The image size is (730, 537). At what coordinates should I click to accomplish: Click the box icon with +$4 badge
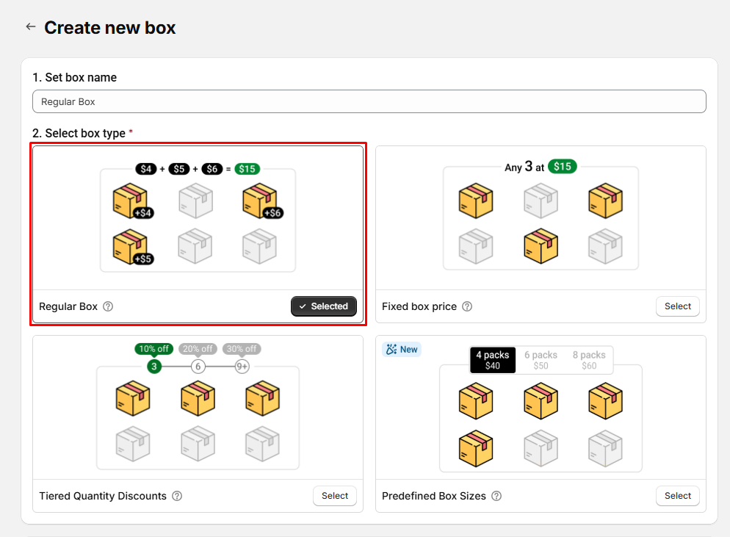tap(130, 201)
